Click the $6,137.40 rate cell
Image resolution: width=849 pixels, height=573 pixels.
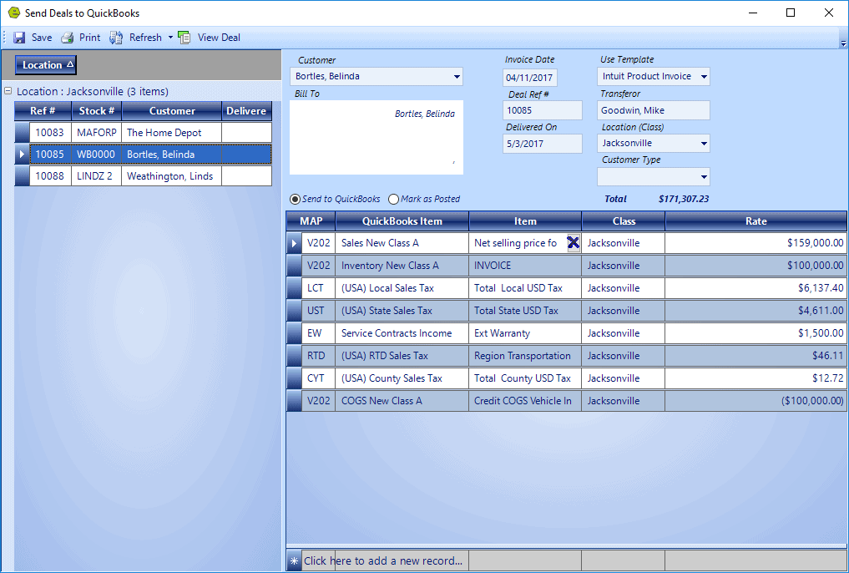click(x=756, y=288)
